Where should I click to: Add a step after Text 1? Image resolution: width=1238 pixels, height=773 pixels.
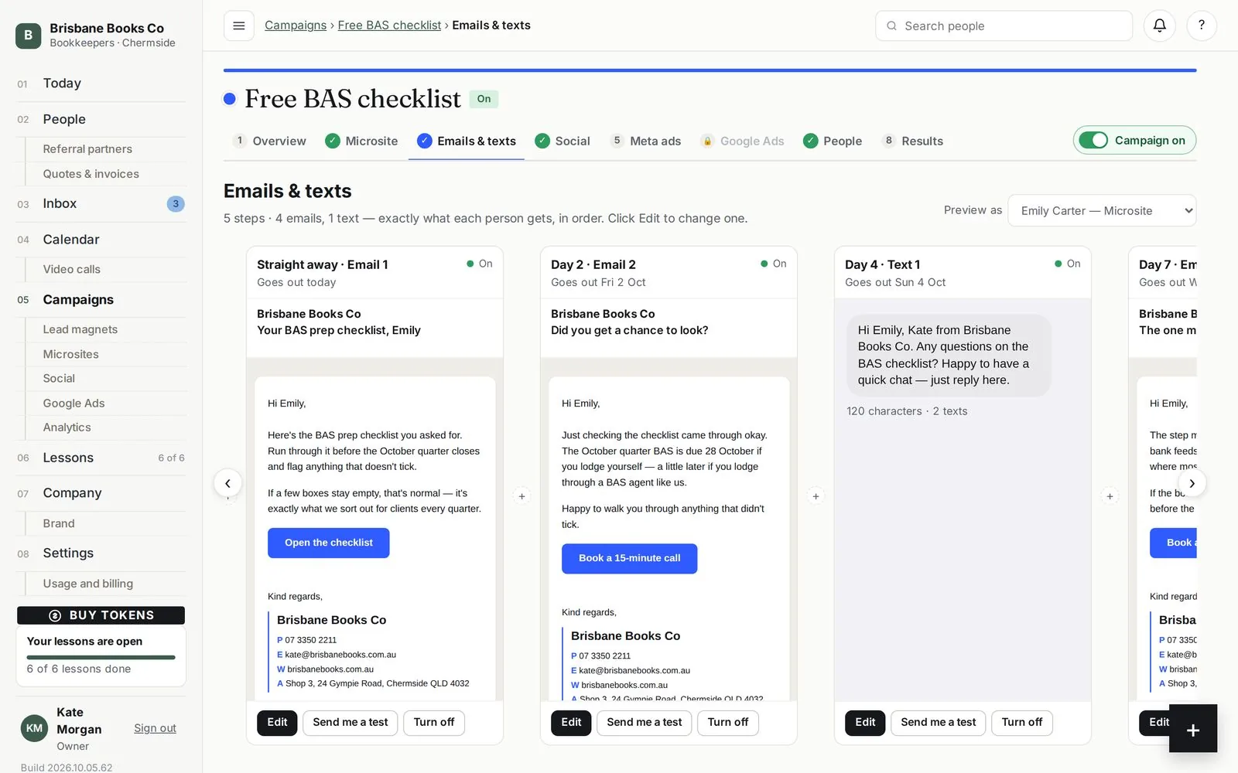click(1110, 496)
